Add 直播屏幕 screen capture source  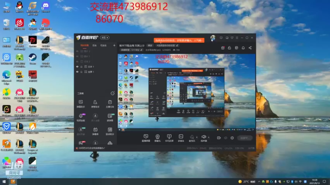click(146, 138)
